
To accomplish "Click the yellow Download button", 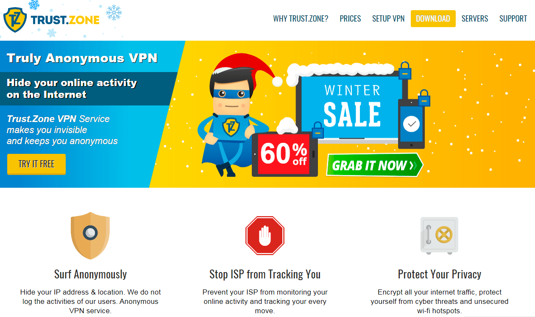I will 433,19.
